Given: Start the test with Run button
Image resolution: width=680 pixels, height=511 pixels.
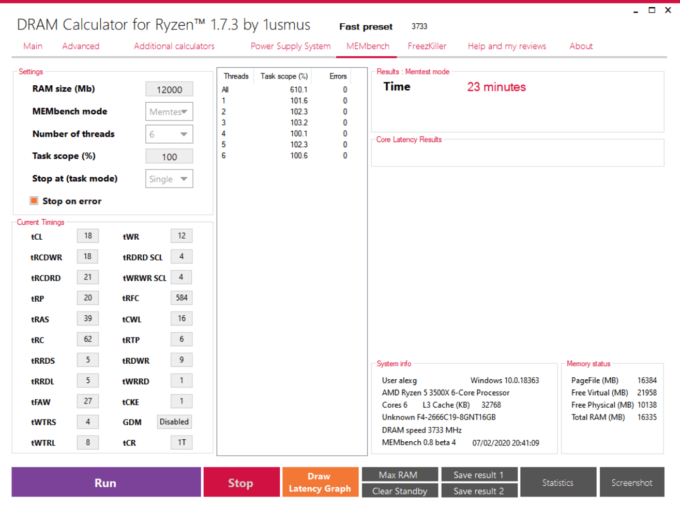Looking at the screenshot, I should pyautogui.click(x=106, y=483).
